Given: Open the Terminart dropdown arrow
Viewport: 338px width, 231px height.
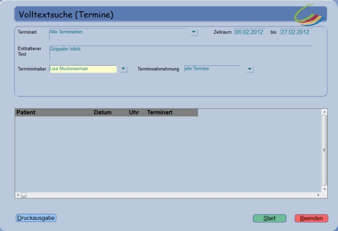Looking at the screenshot, I should (x=194, y=32).
